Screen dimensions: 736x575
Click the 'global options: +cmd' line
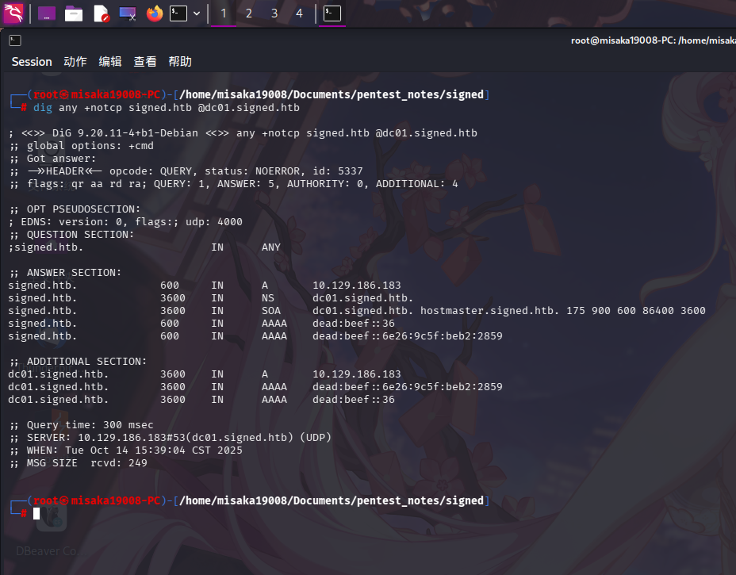tap(81, 146)
